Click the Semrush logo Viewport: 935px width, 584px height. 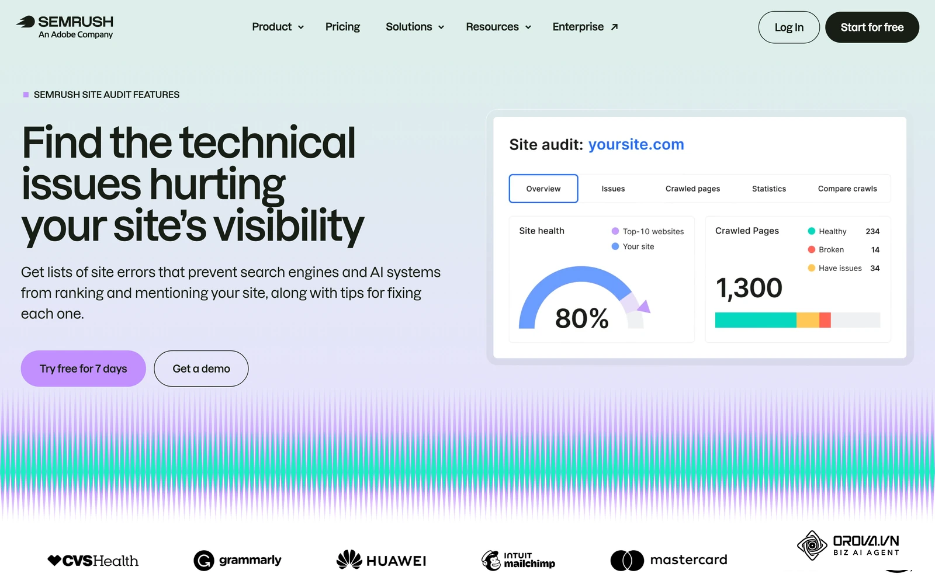coord(65,27)
